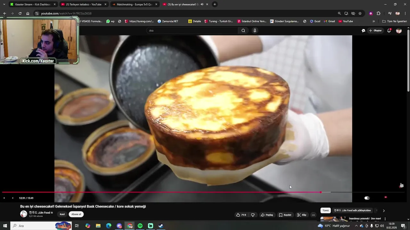Open Microsoft Edge from the taskbar
This screenshot has height=230, width=410.
pyautogui.click(x=109, y=226)
